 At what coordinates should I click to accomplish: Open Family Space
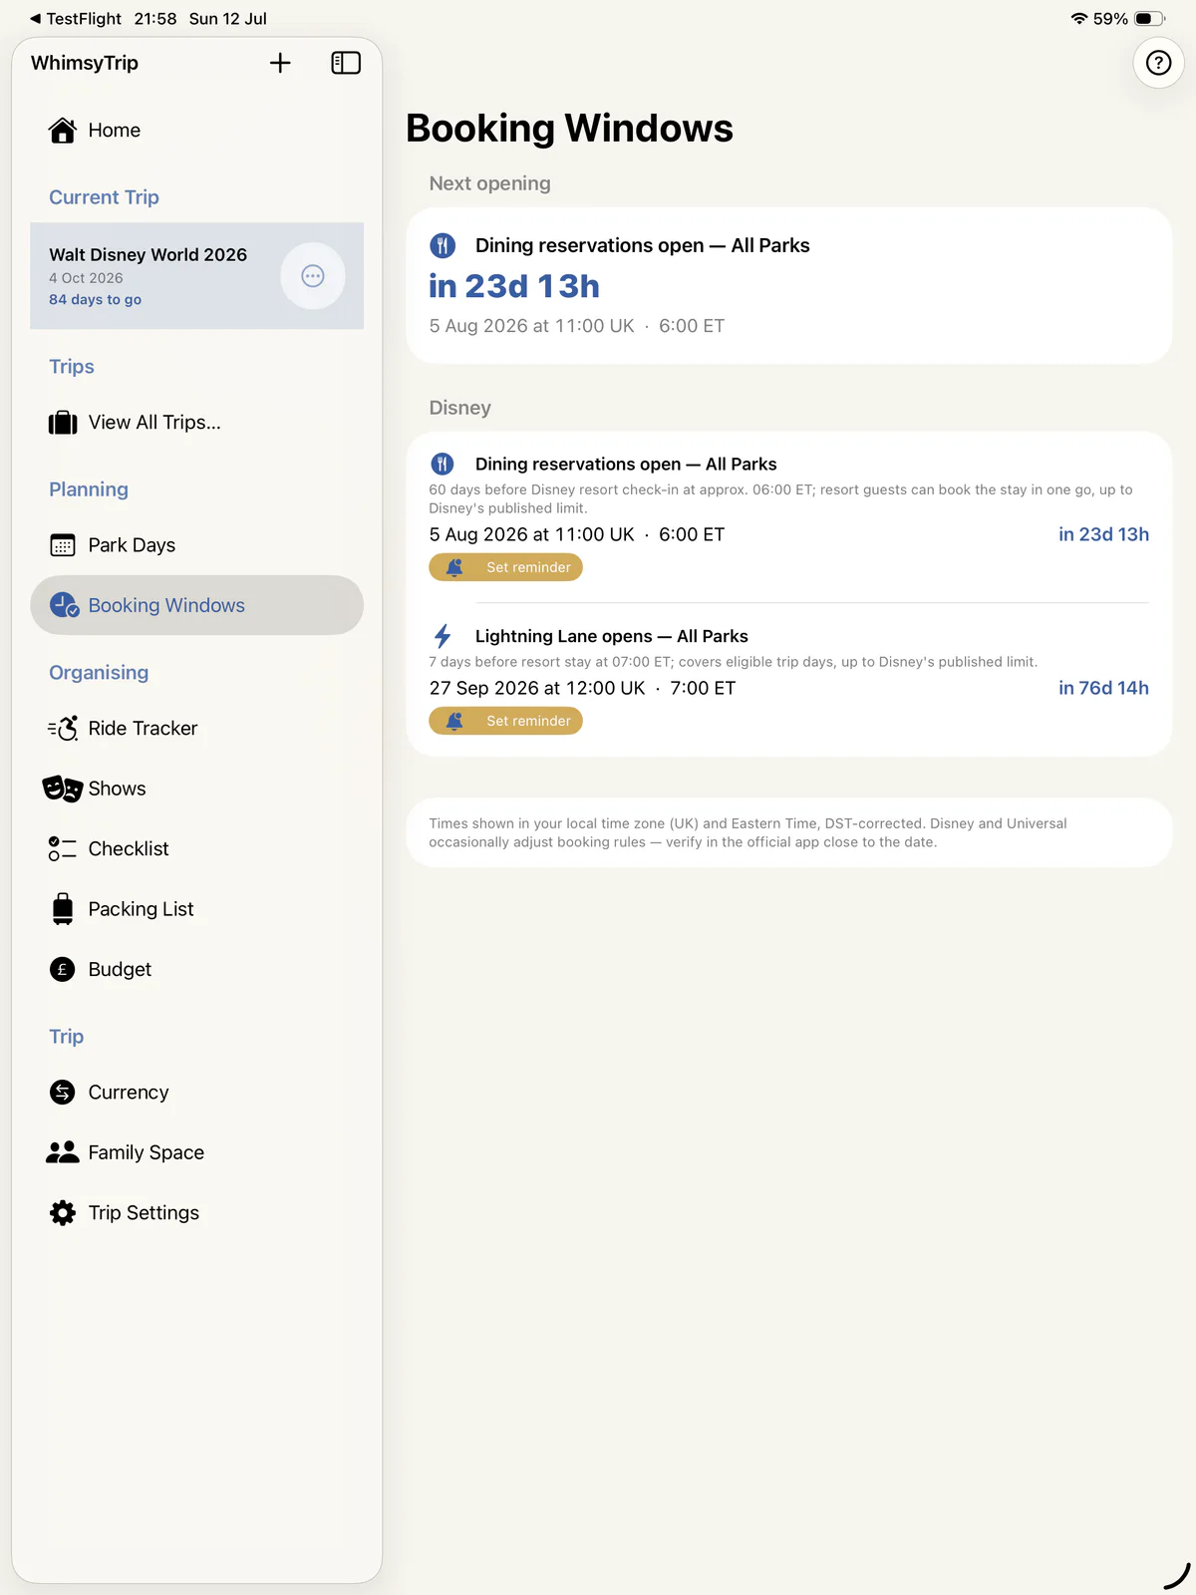tap(197, 1152)
